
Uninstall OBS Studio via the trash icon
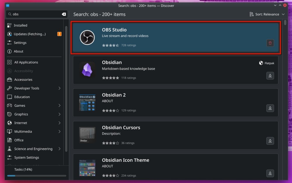[x=270, y=43]
